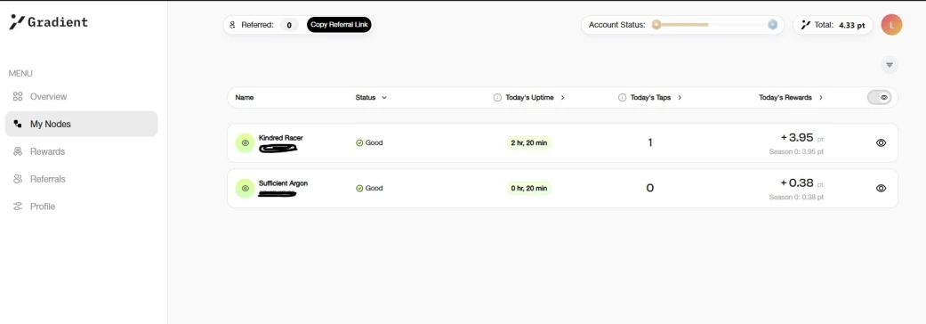Image resolution: width=926 pixels, height=324 pixels.
Task: Click the Today's Uptime chevron
Action: tap(562, 98)
